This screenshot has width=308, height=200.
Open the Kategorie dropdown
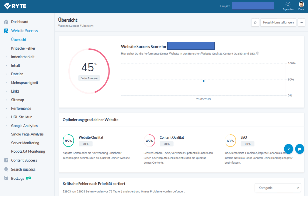(278, 188)
